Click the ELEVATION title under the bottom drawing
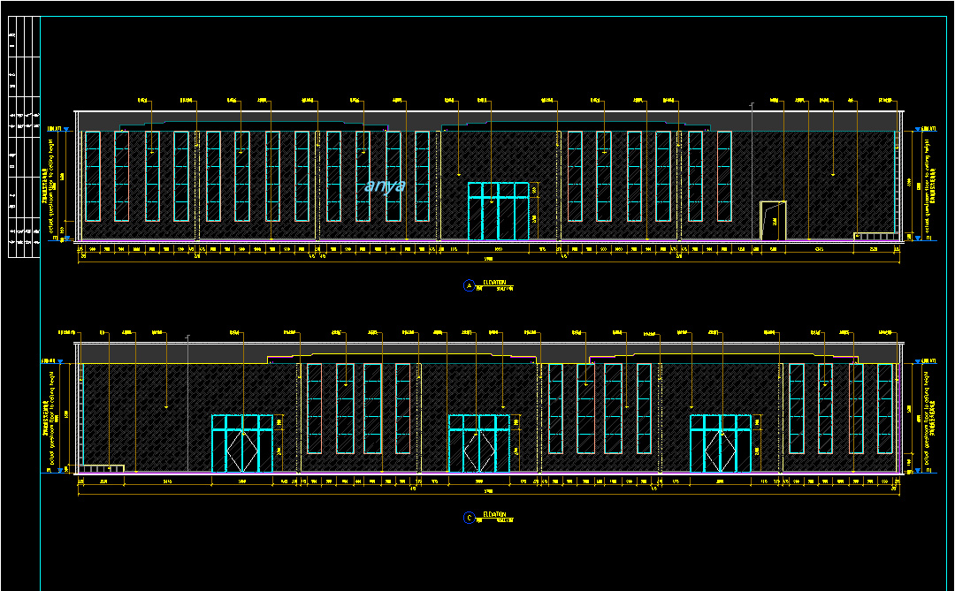955x591 pixels. [x=494, y=515]
